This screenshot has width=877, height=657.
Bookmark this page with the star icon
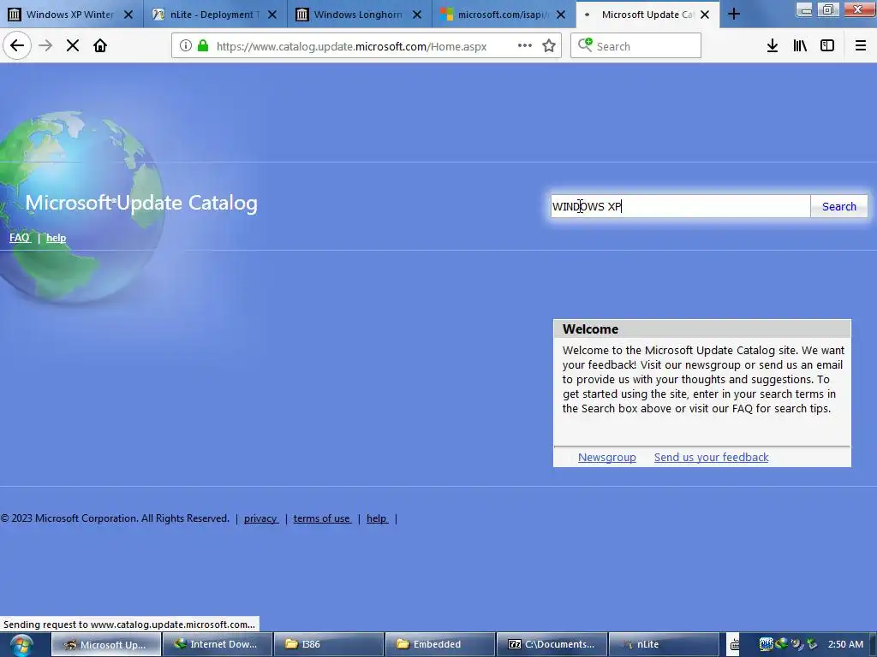pos(549,45)
